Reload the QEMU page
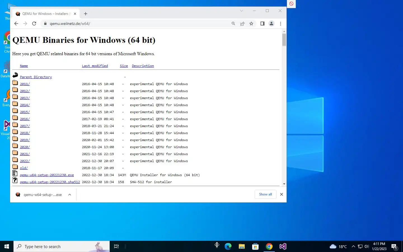Viewport: 403px width, 252px height. coord(34,24)
